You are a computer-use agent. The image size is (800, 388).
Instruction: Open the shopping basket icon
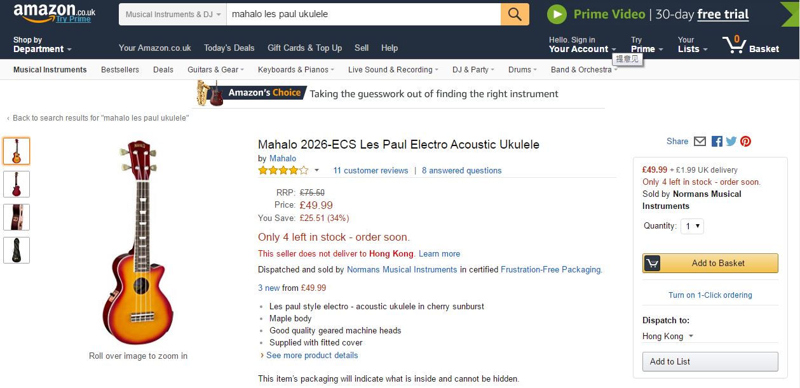coord(735,44)
